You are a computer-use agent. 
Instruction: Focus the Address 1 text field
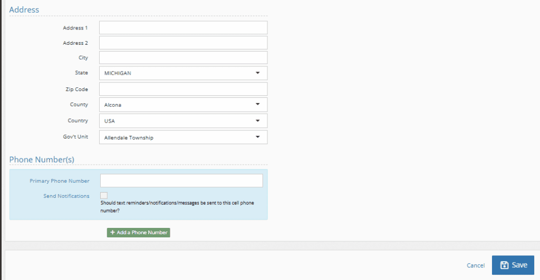click(x=183, y=27)
